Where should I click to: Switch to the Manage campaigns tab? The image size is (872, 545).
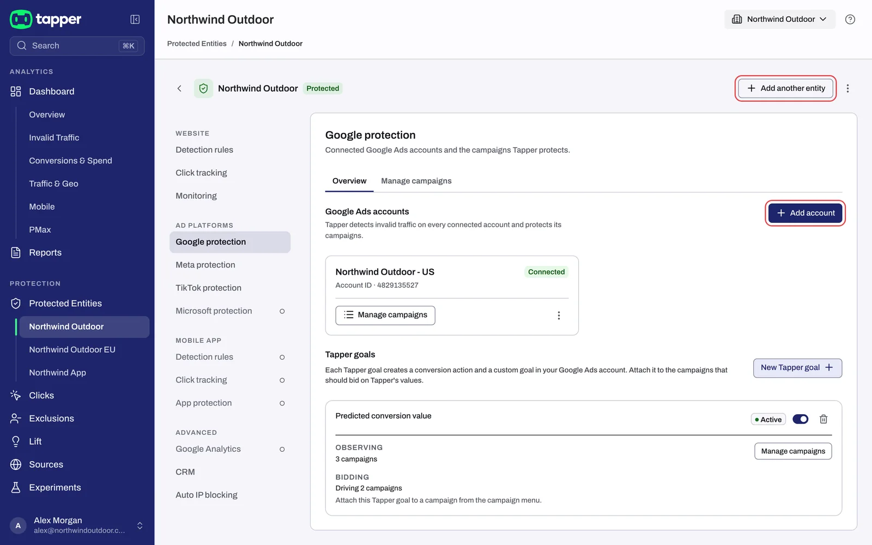[416, 181]
